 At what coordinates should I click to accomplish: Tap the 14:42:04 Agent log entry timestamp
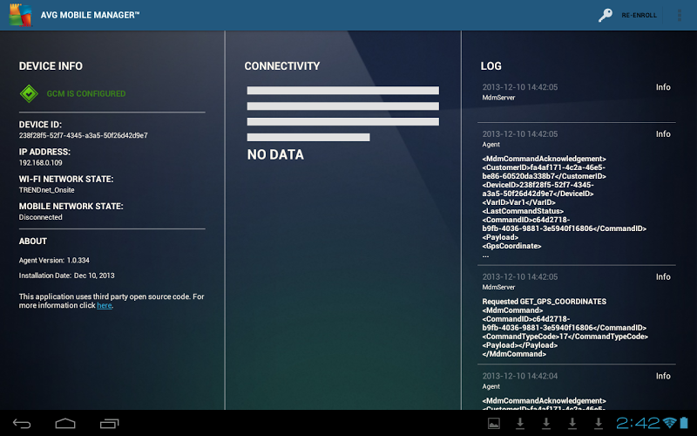pos(520,376)
